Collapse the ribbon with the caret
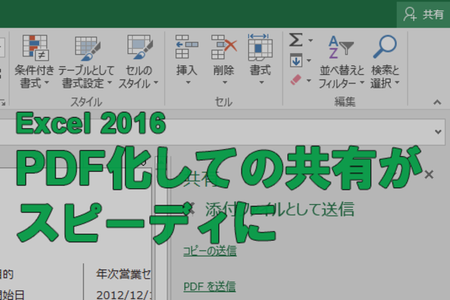The image size is (450, 300). coord(437,102)
